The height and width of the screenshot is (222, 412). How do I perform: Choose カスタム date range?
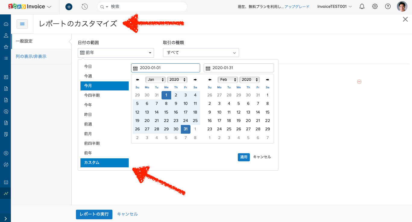pyautogui.click(x=105, y=163)
